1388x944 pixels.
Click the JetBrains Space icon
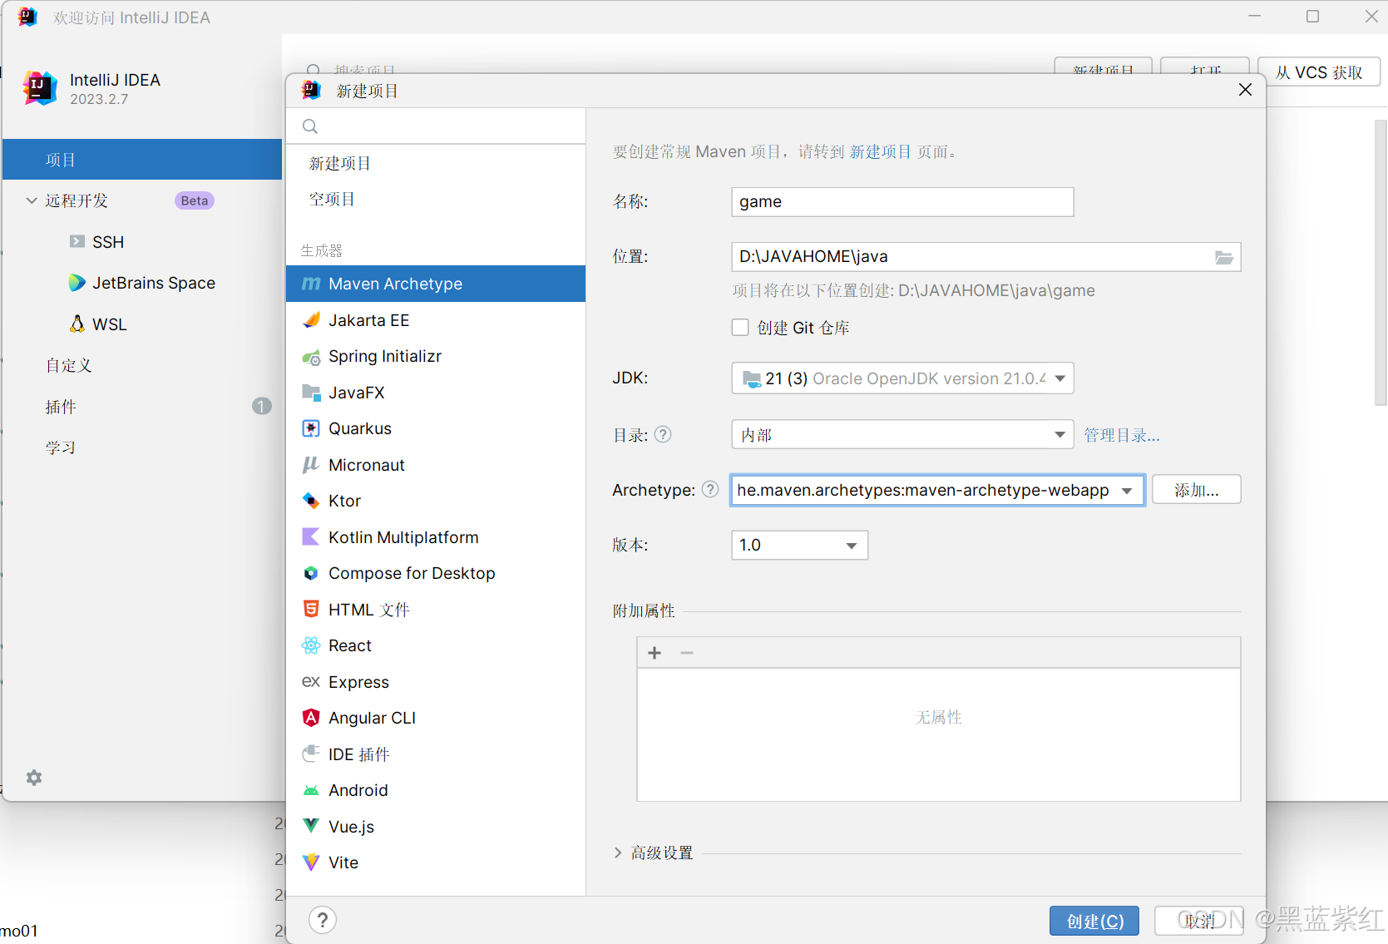point(77,283)
